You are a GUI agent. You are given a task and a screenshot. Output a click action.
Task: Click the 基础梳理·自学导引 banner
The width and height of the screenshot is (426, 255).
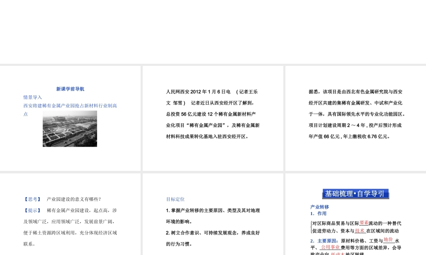pos(355,194)
